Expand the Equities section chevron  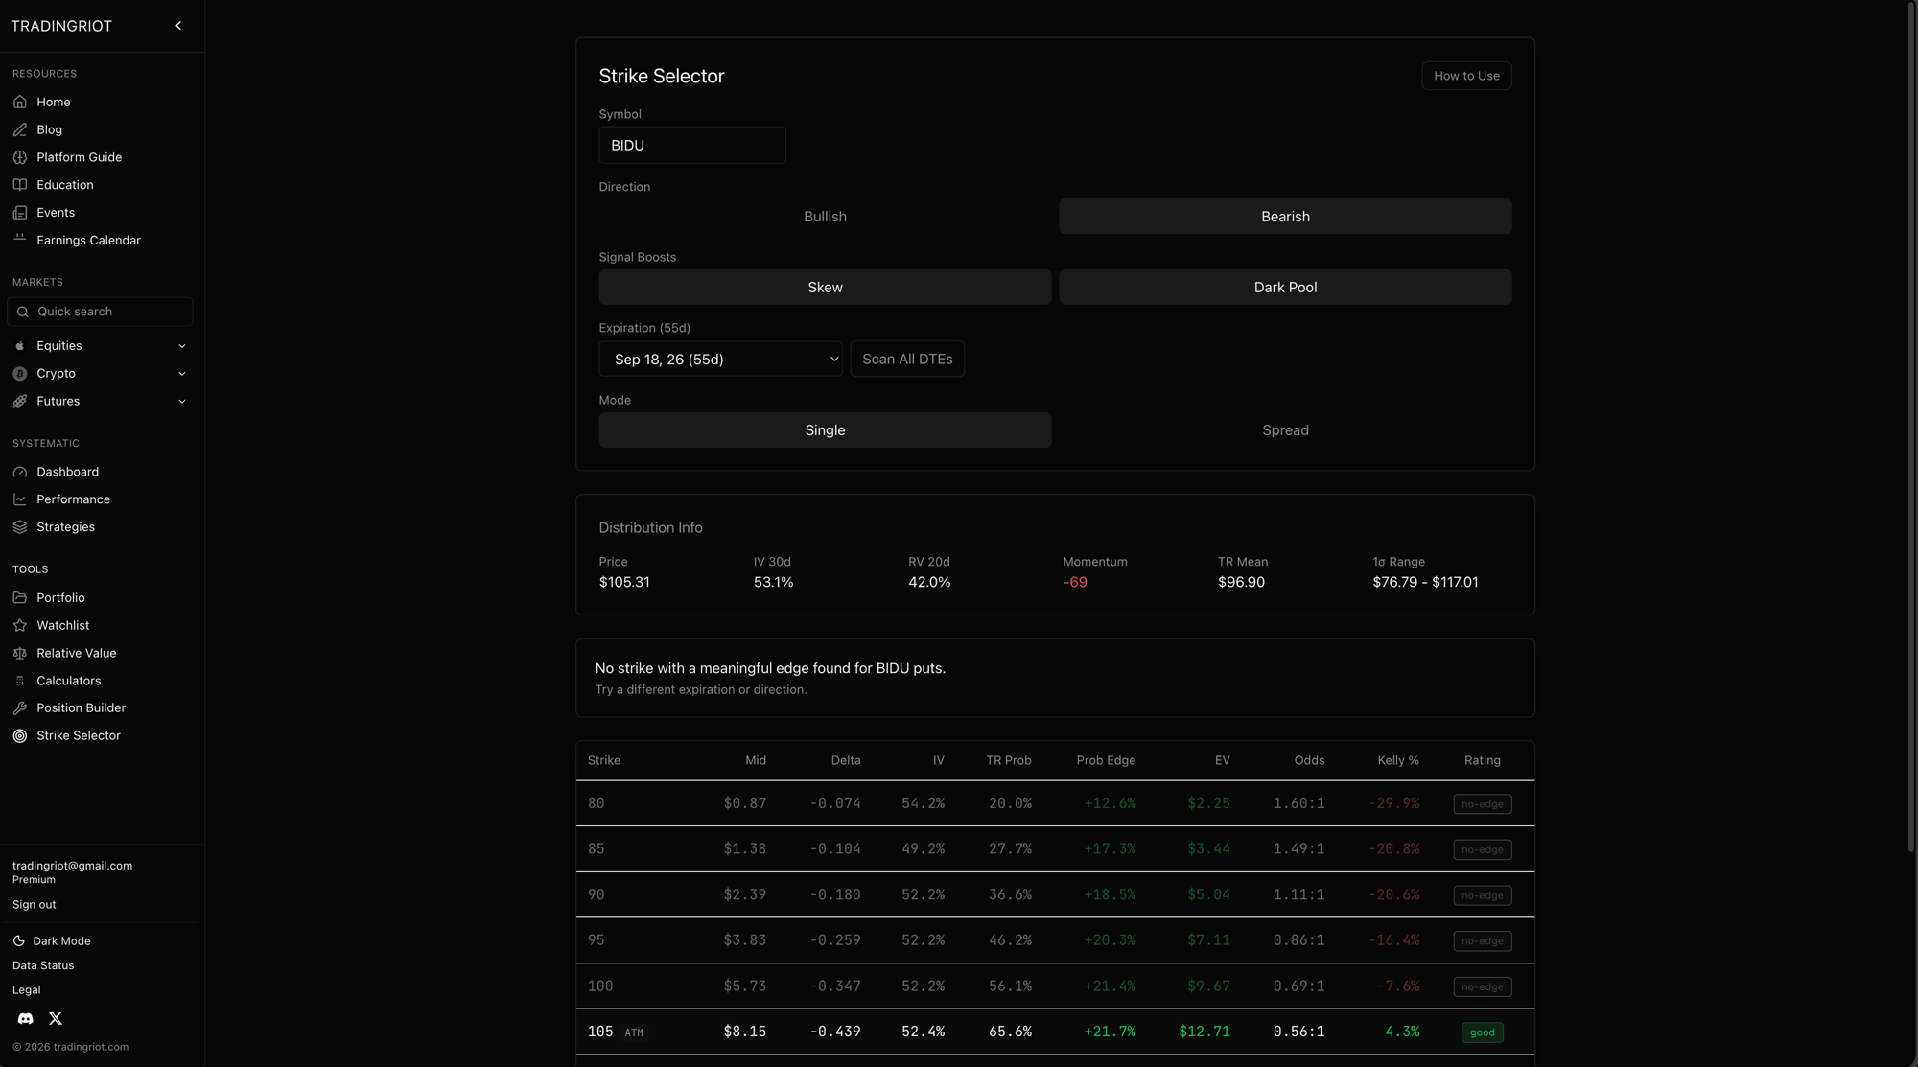point(182,346)
